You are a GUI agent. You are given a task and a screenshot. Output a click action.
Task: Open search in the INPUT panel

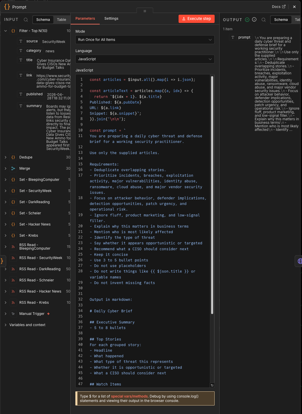tap(26, 20)
